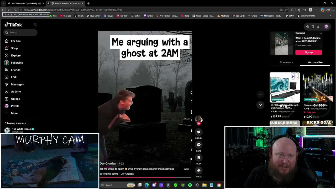Open Task View on the taskbar
Screen dimensions: 336x189
(140, 185)
